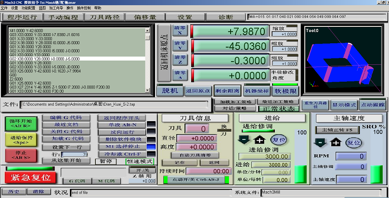Image resolution: width=389 pixels, height=198 pixels.
Task: Click 清除 clear button in status bar
Action: (39, 191)
